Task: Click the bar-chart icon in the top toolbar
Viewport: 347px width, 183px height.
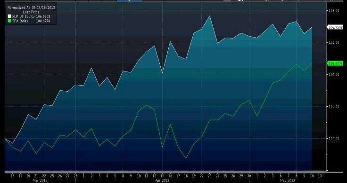Action: (240, 0)
